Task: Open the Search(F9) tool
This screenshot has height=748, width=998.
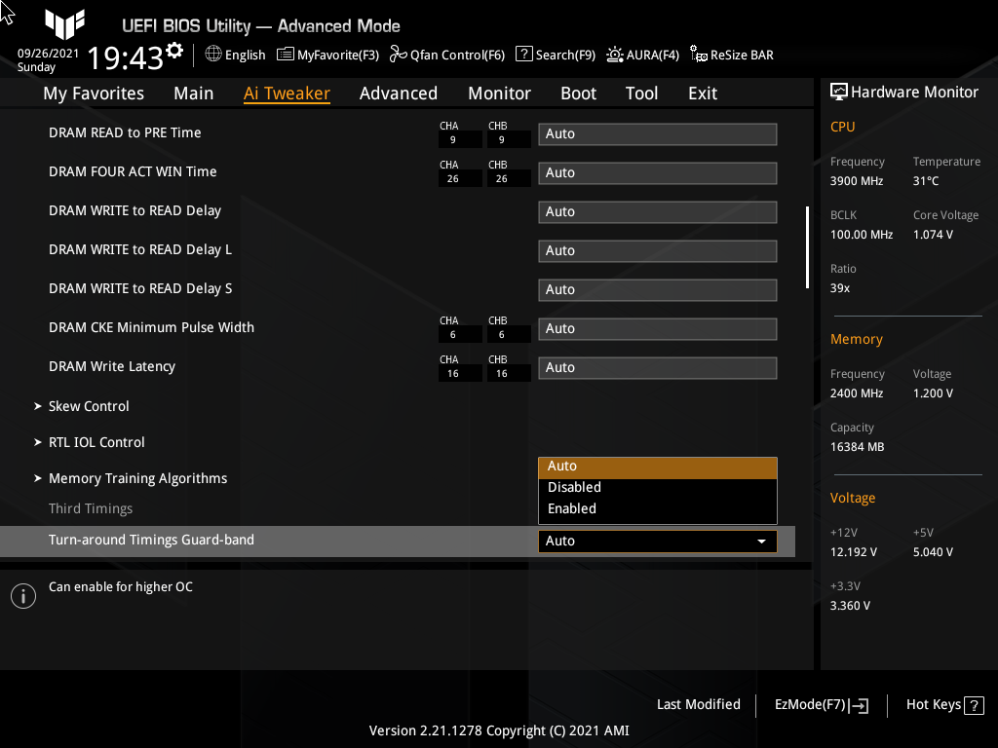Action: coord(555,55)
